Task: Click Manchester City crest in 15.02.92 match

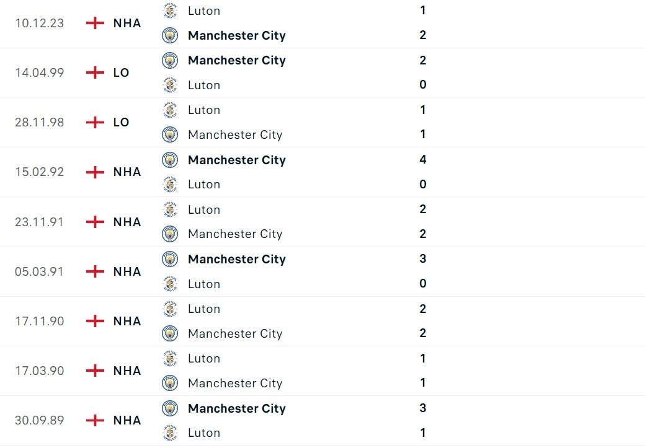Action: (x=169, y=160)
